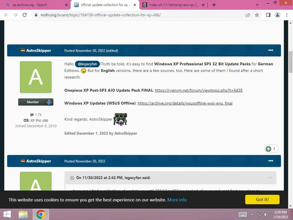Click the quote's share arrow icon
Image resolution: width=293 pixels, height=220 pixels.
[270, 177]
